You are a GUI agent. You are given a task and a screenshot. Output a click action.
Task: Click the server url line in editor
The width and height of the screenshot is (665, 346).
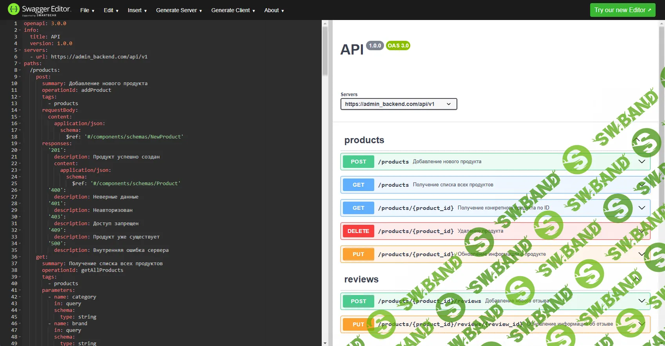(89, 57)
